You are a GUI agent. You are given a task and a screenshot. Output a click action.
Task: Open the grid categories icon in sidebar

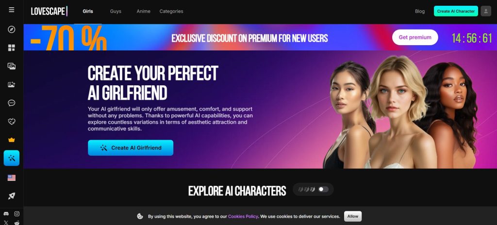12,48
